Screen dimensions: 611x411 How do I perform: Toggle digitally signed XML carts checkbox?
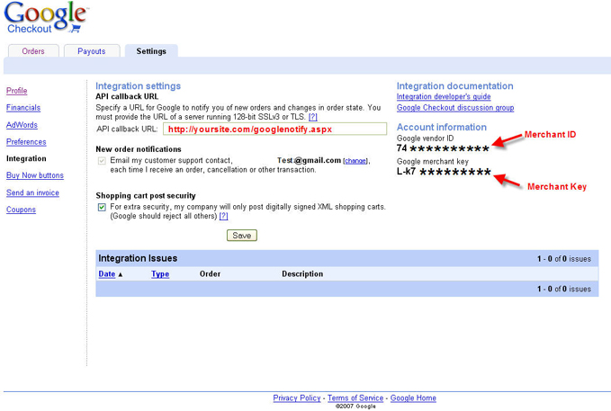point(102,207)
